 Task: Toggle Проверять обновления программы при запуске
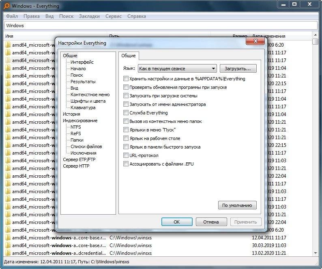pyautogui.click(x=126, y=87)
